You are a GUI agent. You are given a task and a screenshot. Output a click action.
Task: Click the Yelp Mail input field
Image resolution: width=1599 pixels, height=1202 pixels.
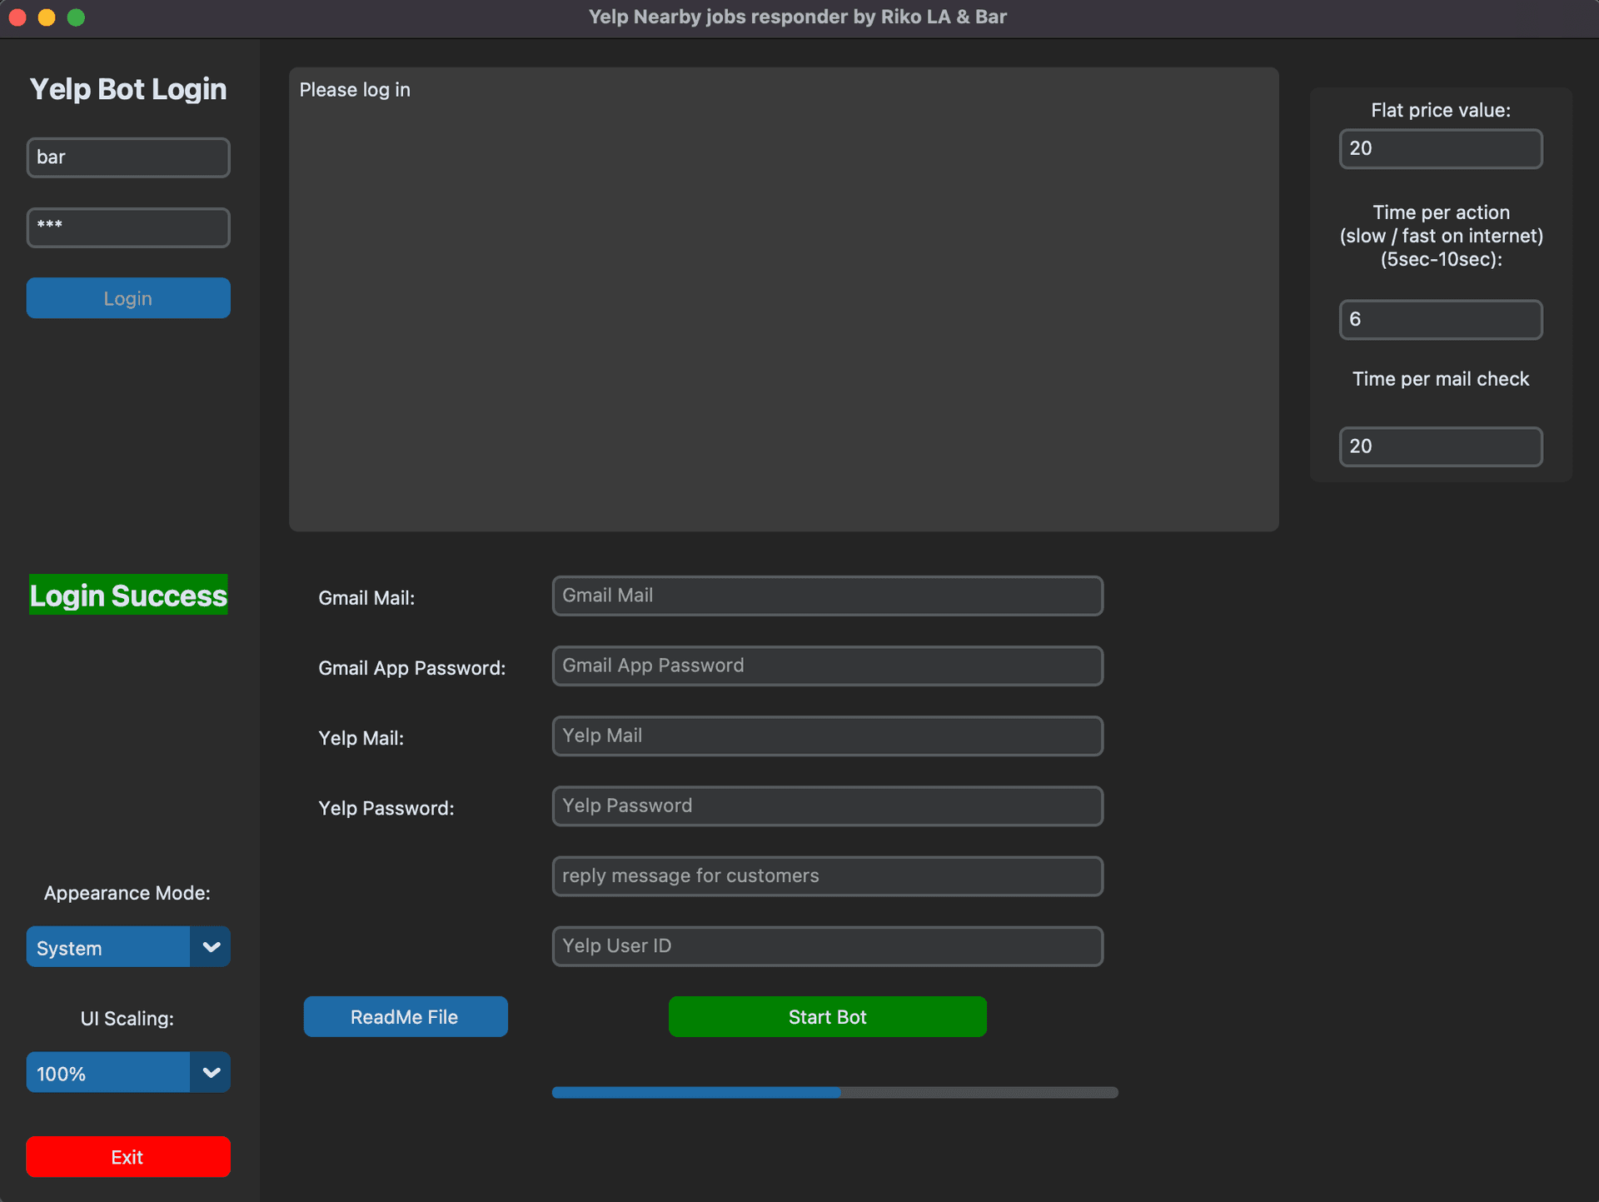[827, 736]
